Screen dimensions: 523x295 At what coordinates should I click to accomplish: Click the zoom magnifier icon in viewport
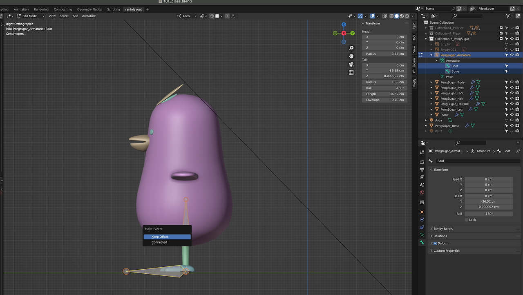tap(351, 48)
